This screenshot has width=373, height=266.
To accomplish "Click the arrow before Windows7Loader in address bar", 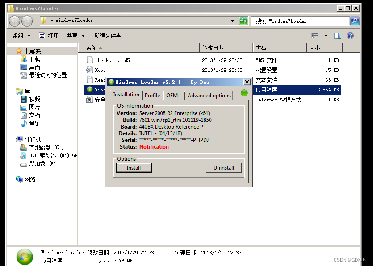I will click(52, 21).
